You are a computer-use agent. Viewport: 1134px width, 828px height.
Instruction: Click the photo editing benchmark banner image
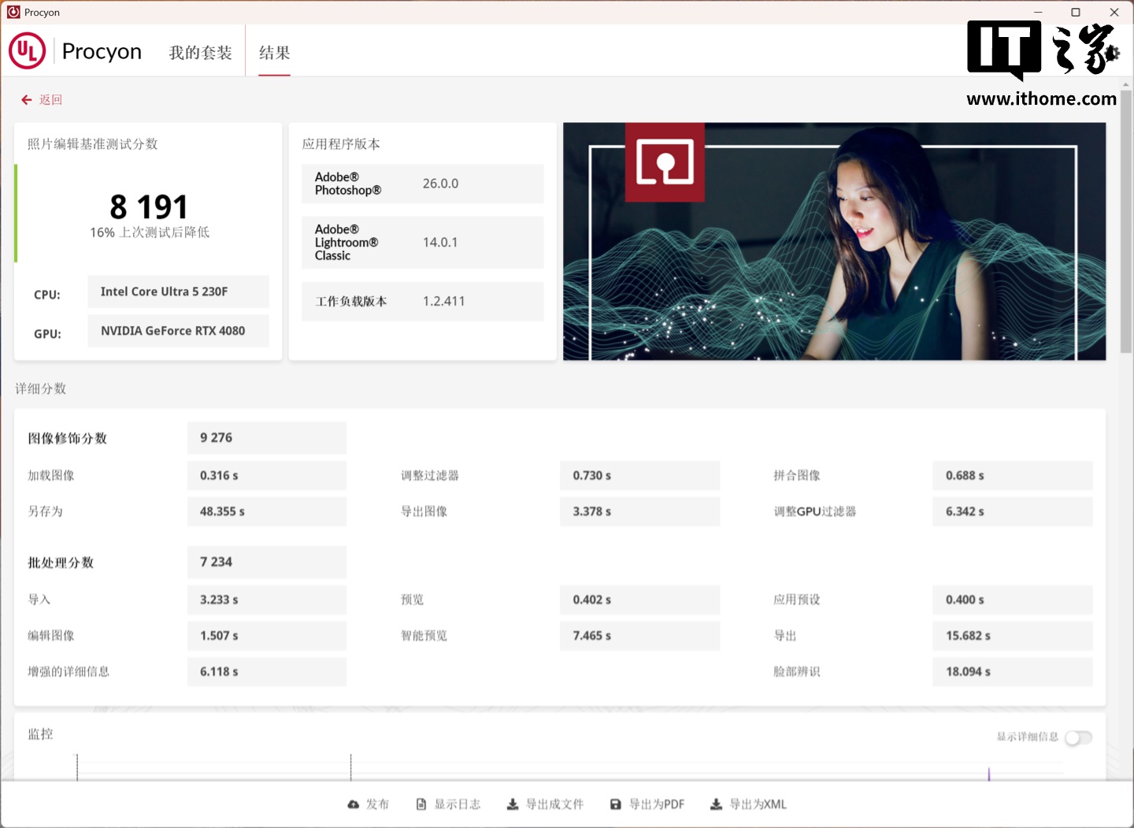tap(834, 241)
